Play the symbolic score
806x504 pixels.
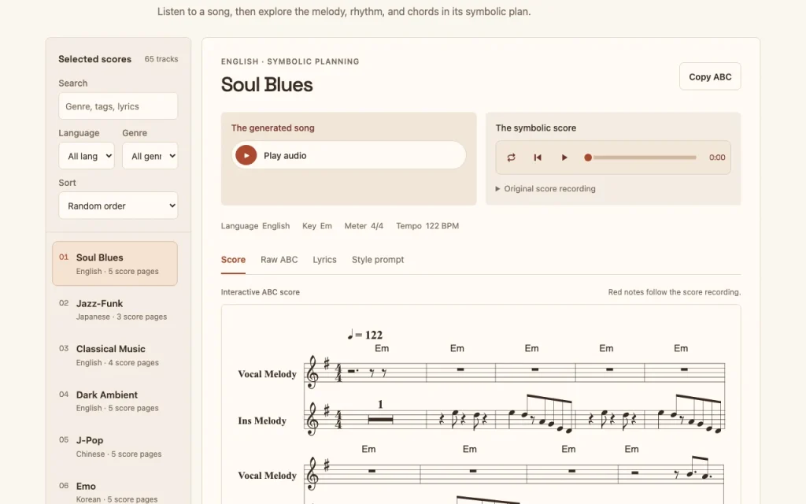[x=564, y=157]
